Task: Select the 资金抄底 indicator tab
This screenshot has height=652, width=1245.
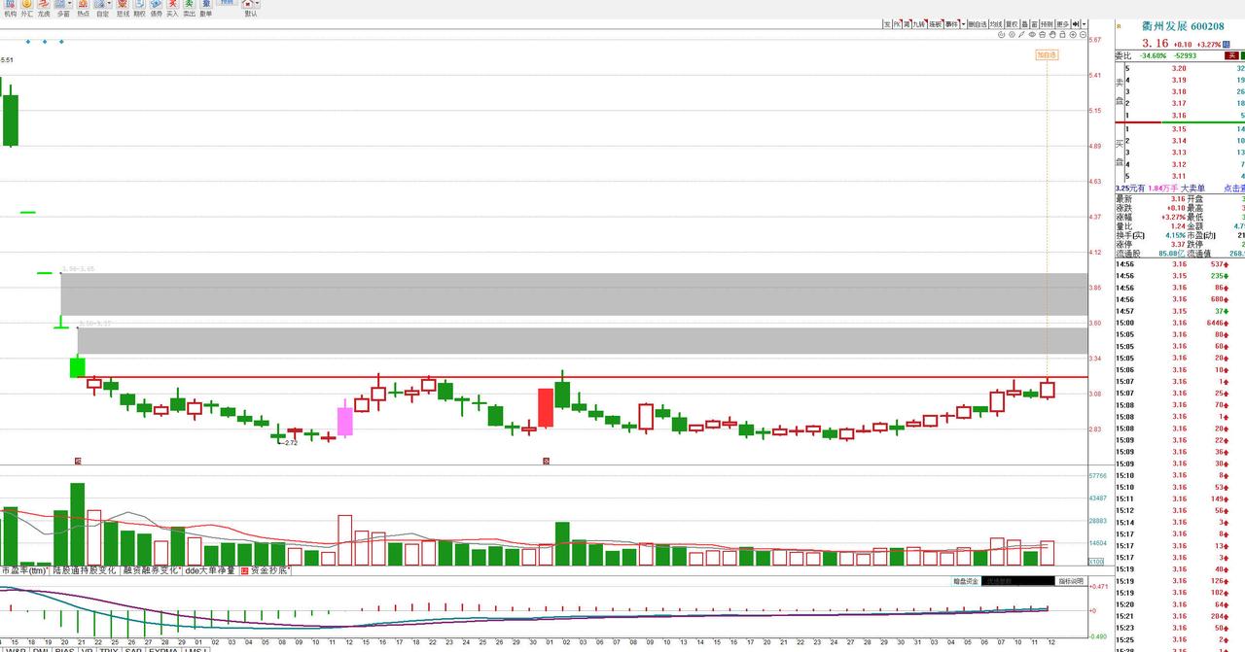Action: [266, 570]
